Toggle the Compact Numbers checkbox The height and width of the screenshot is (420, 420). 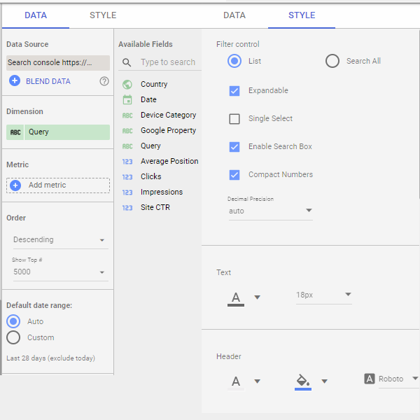pyautogui.click(x=234, y=175)
